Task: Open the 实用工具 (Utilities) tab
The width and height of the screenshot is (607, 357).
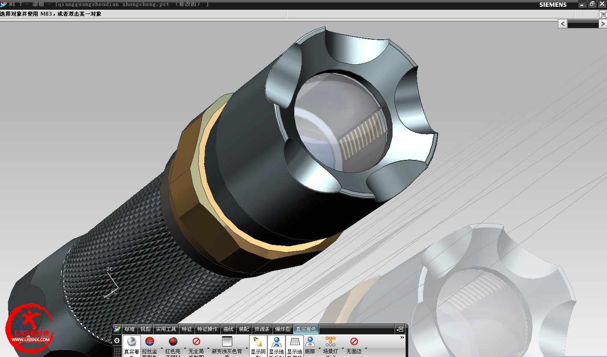Action: pyautogui.click(x=166, y=329)
